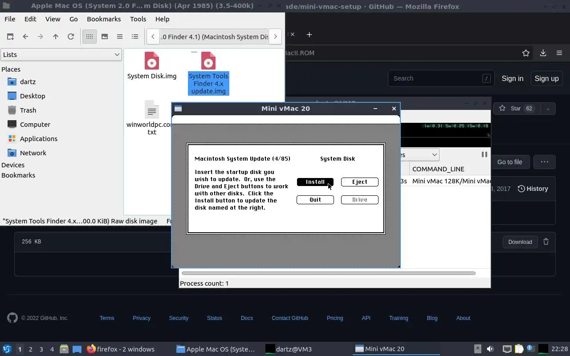Screen dimensions: 570x356
Task: Click Eject in Mini vMac dialog
Action: pyautogui.click(x=359, y=182)
